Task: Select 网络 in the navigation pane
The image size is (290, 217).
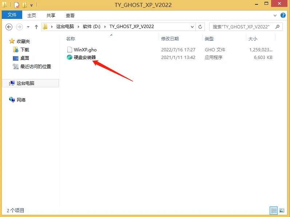Action: tap(21, 100)
